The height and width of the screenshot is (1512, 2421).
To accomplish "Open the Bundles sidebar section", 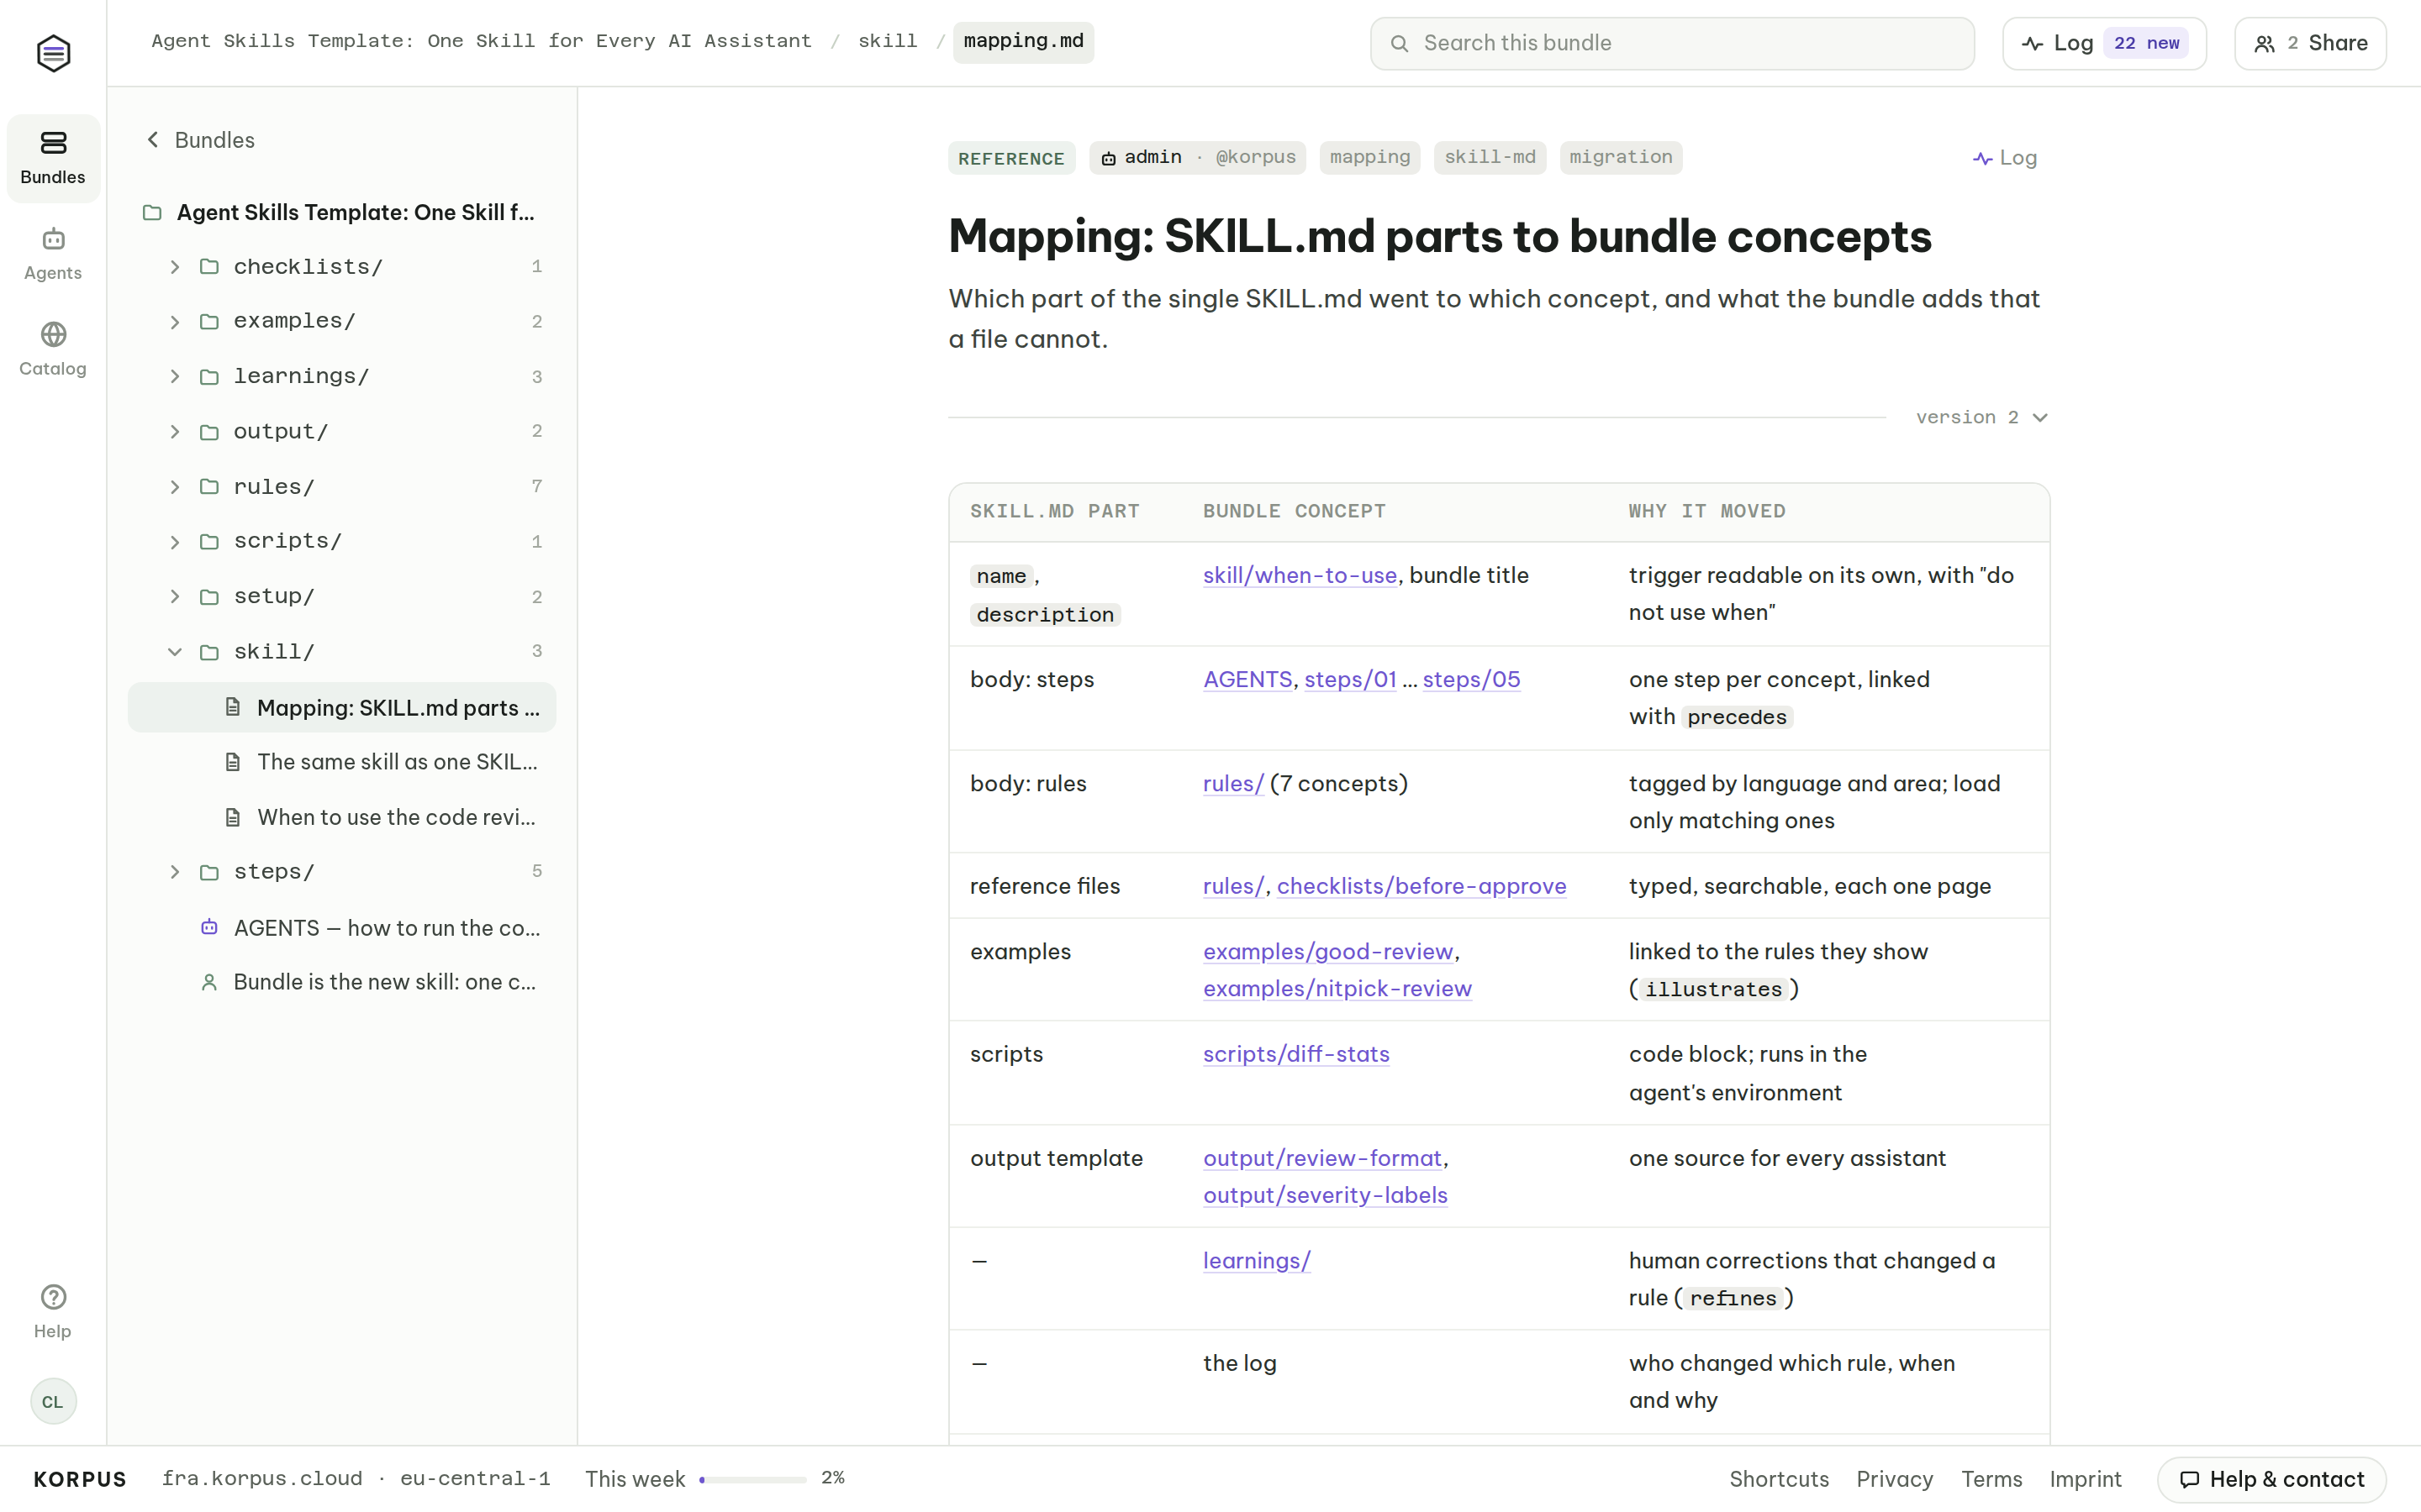I will 53,158.
